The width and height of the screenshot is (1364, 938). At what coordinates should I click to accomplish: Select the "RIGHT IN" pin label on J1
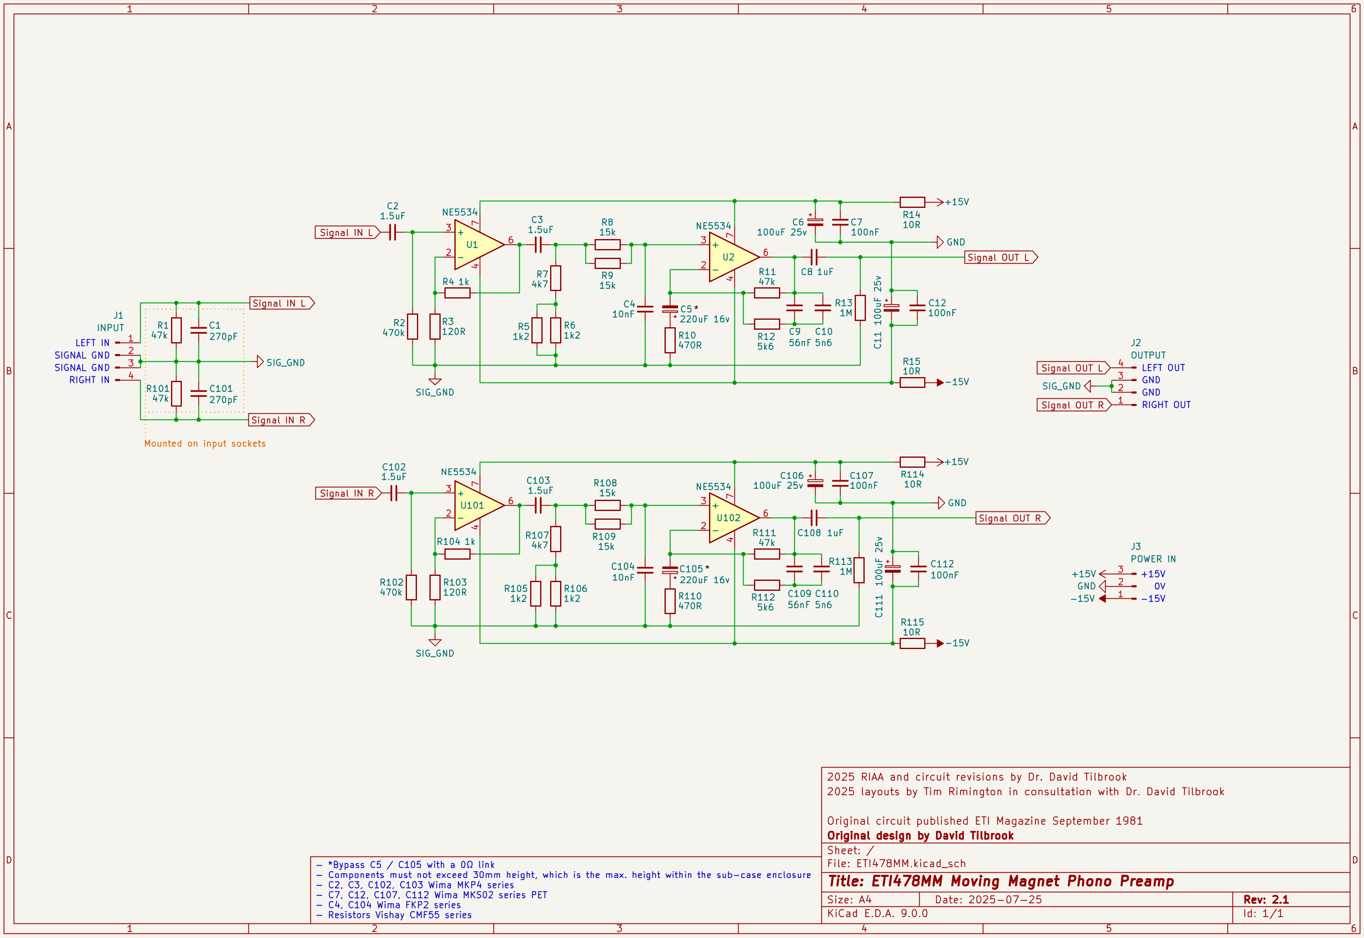[89, 380]
